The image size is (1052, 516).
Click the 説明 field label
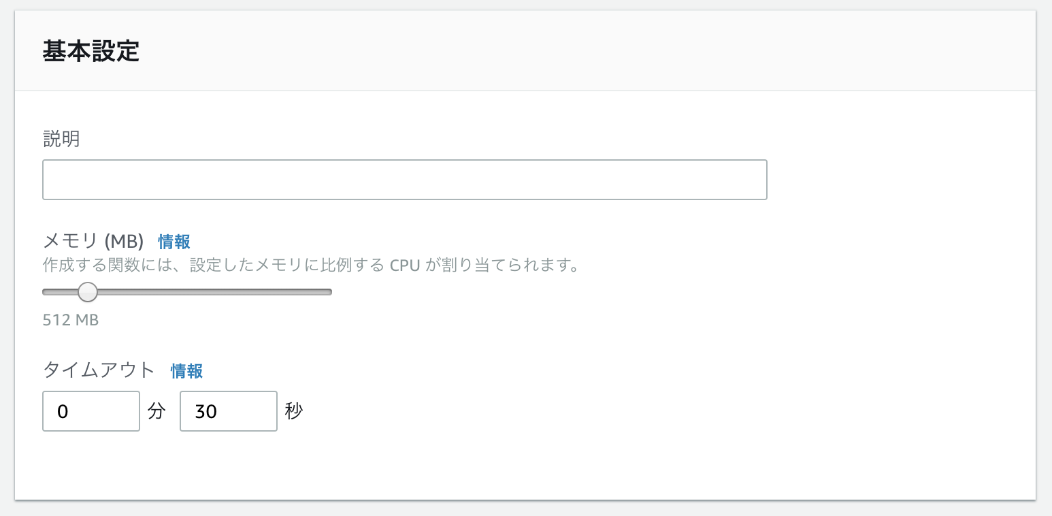tap(61, 140)
